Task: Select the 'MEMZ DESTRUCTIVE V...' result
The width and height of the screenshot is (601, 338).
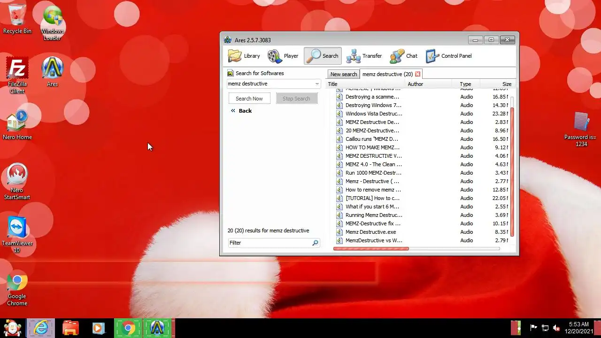Action: pyautogui.click(x=374, y=156)
